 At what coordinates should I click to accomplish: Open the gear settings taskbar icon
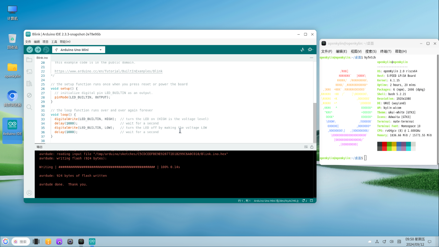(70, 242)
